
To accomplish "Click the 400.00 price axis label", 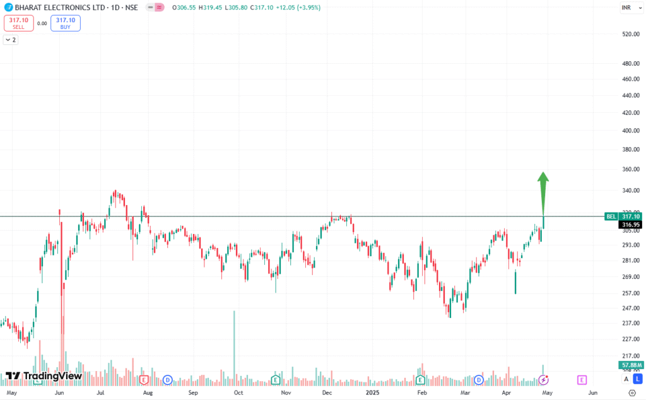I will tap(631, 131).
